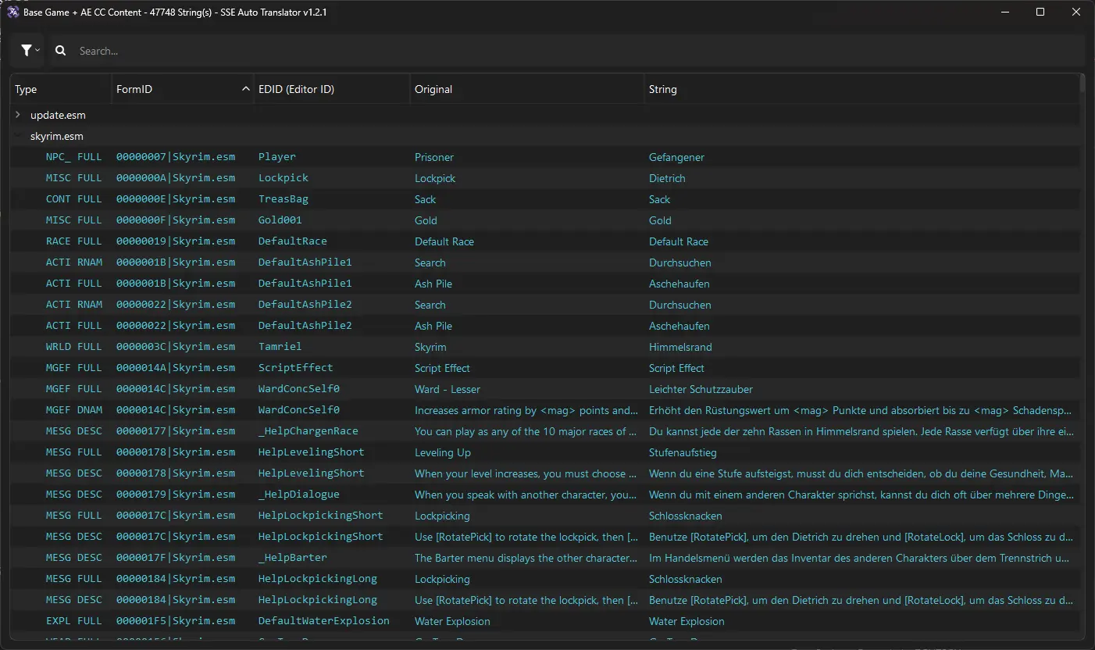Collapse the skyrim.esm tree node

(x=18, y=136)
